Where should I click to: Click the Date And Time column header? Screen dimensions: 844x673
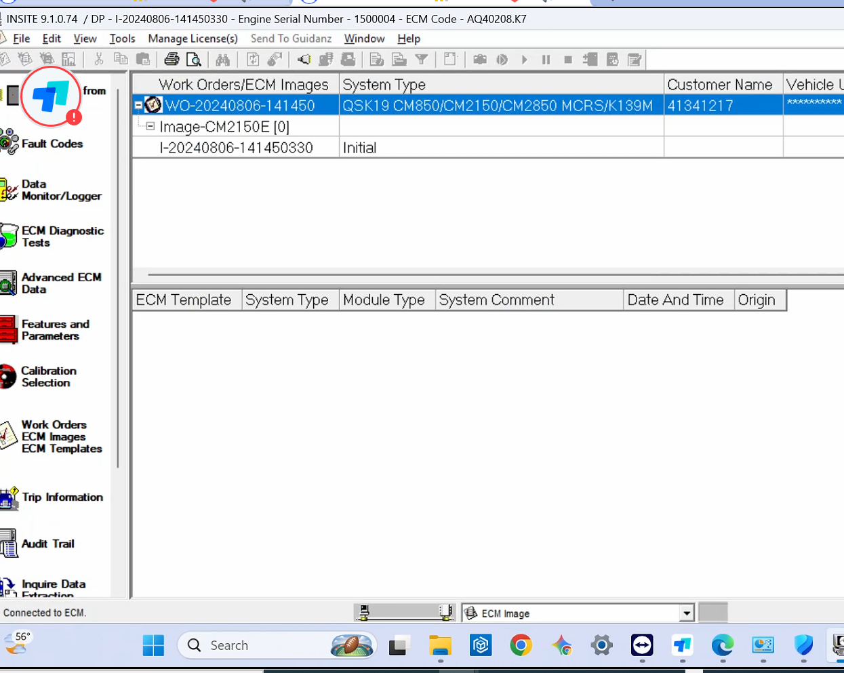pyautogui.click(x=679, y=300)
